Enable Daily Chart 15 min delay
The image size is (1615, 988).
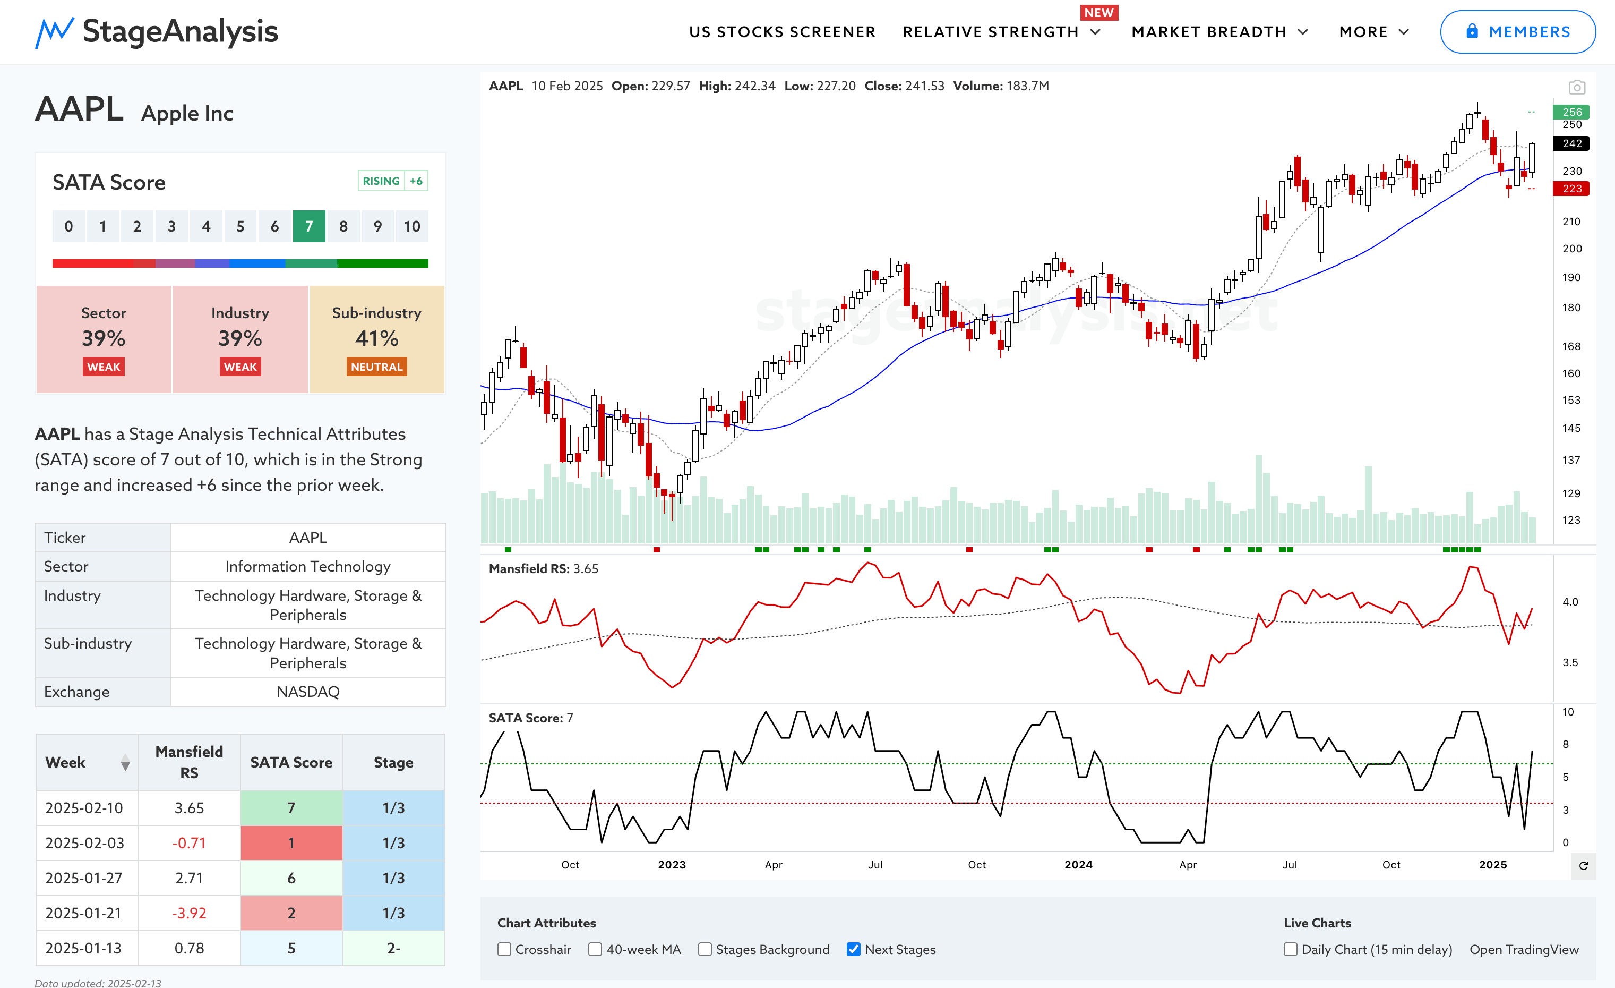point(1290,949)
